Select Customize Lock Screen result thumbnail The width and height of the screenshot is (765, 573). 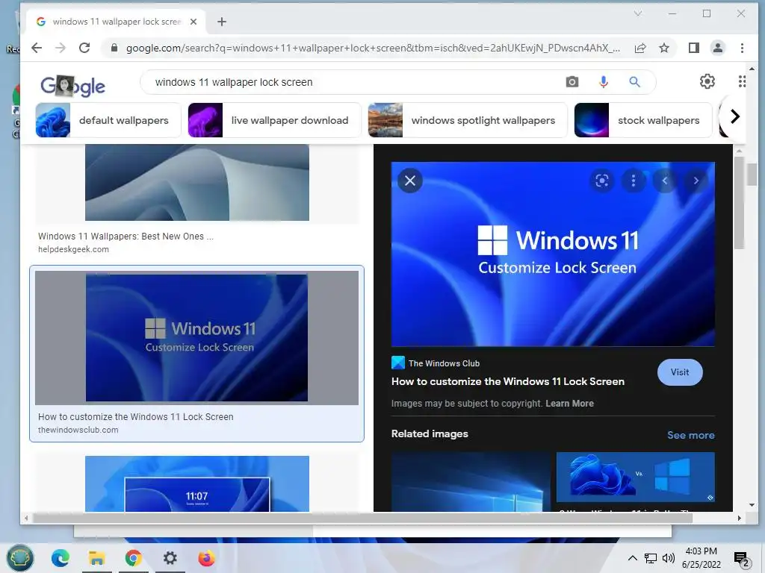coord(196,338)
